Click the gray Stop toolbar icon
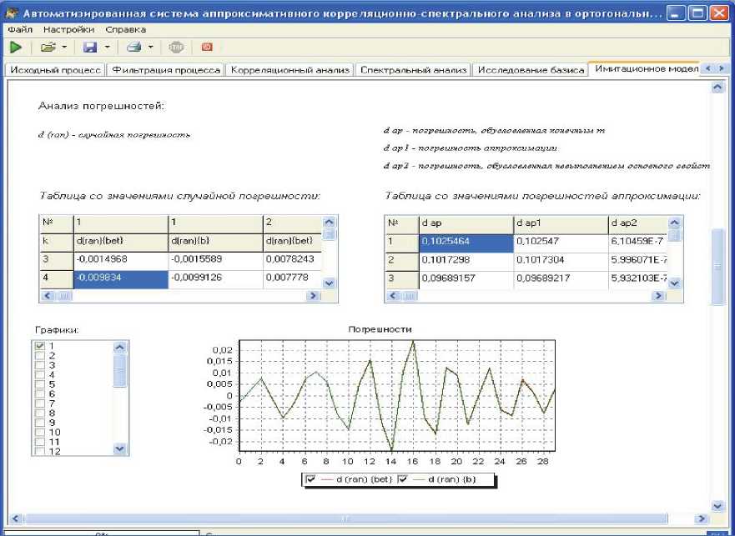 [176, 48]
